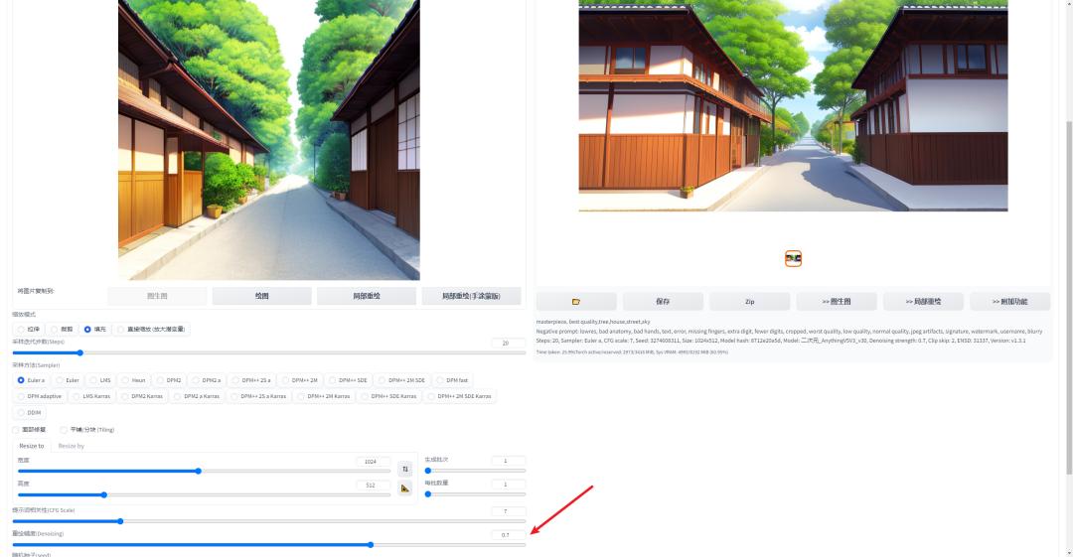
Task: Copy image to 图生图 button on left
Action: point(157,296)
